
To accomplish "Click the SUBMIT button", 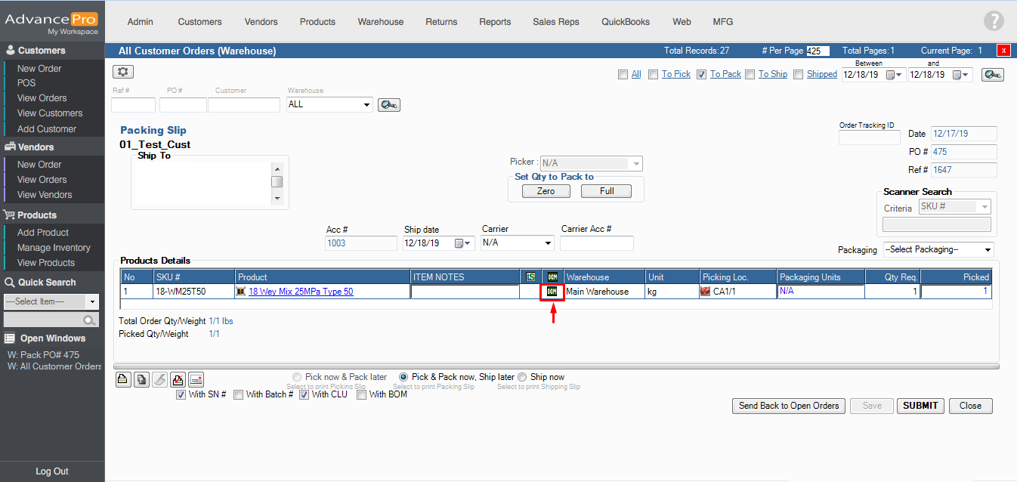I will click(920, 406).
